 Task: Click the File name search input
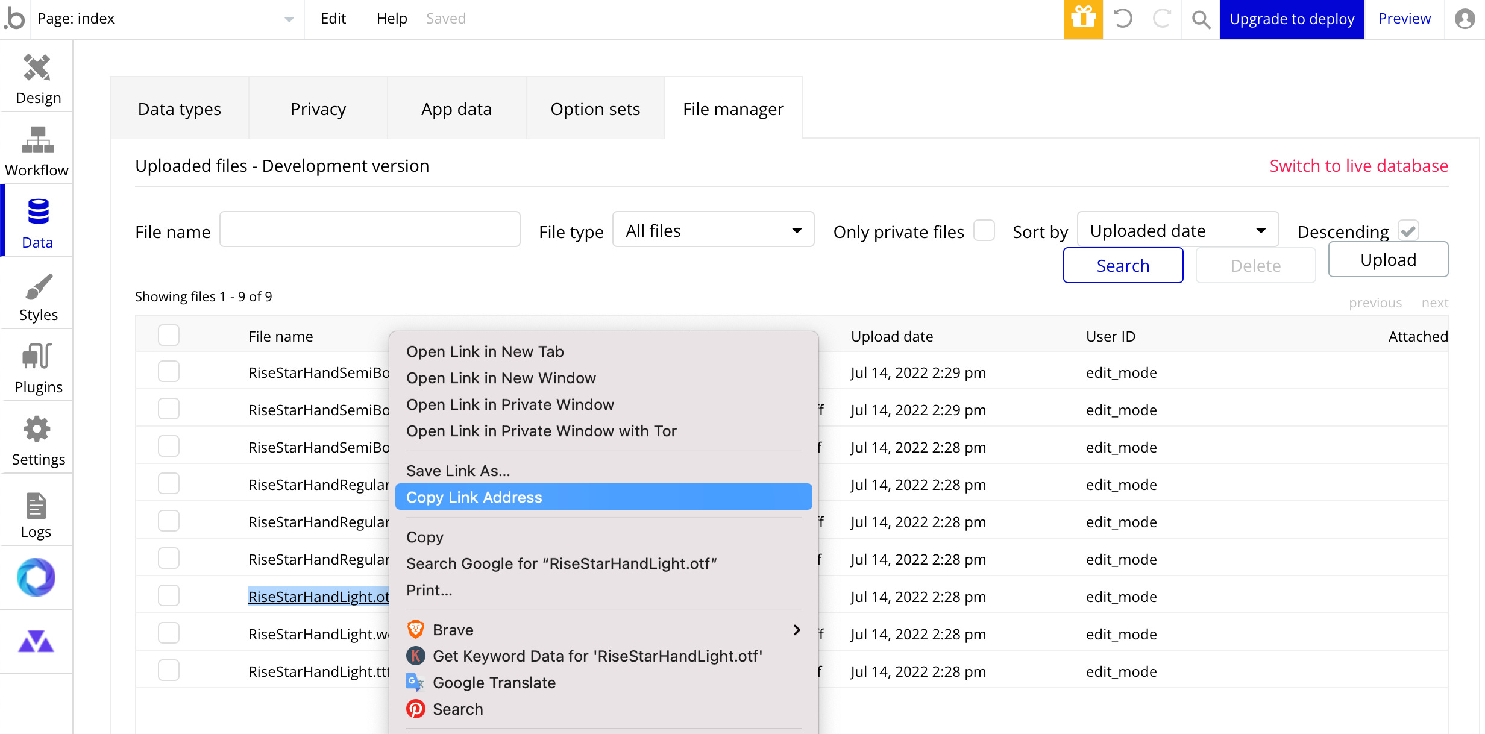[x=369, y=230]
